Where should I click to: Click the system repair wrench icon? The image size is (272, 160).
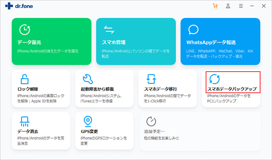coord(88,79)
